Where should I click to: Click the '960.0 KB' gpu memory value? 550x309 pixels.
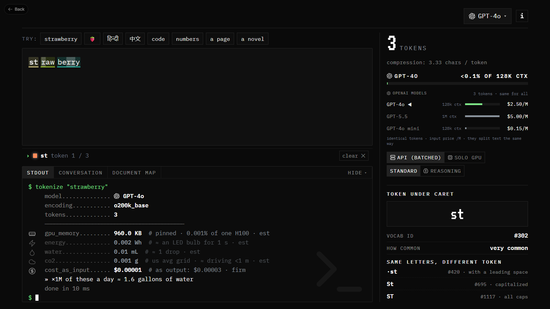[x=128, y=233]
